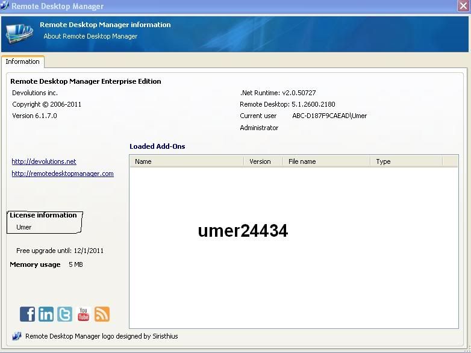The height and width of the screenshot is (353, 471).
Task: Click the umer24434 text in add-ons list
Action: (243, 231)
